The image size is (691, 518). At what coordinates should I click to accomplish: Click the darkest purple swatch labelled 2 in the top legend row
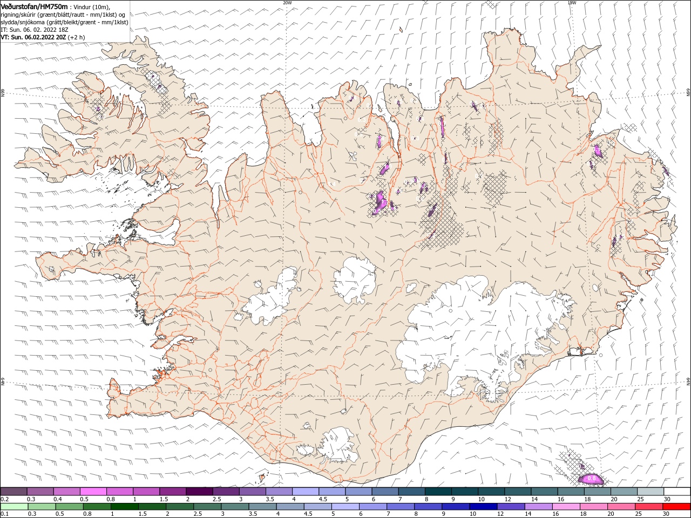pos(199,492)
